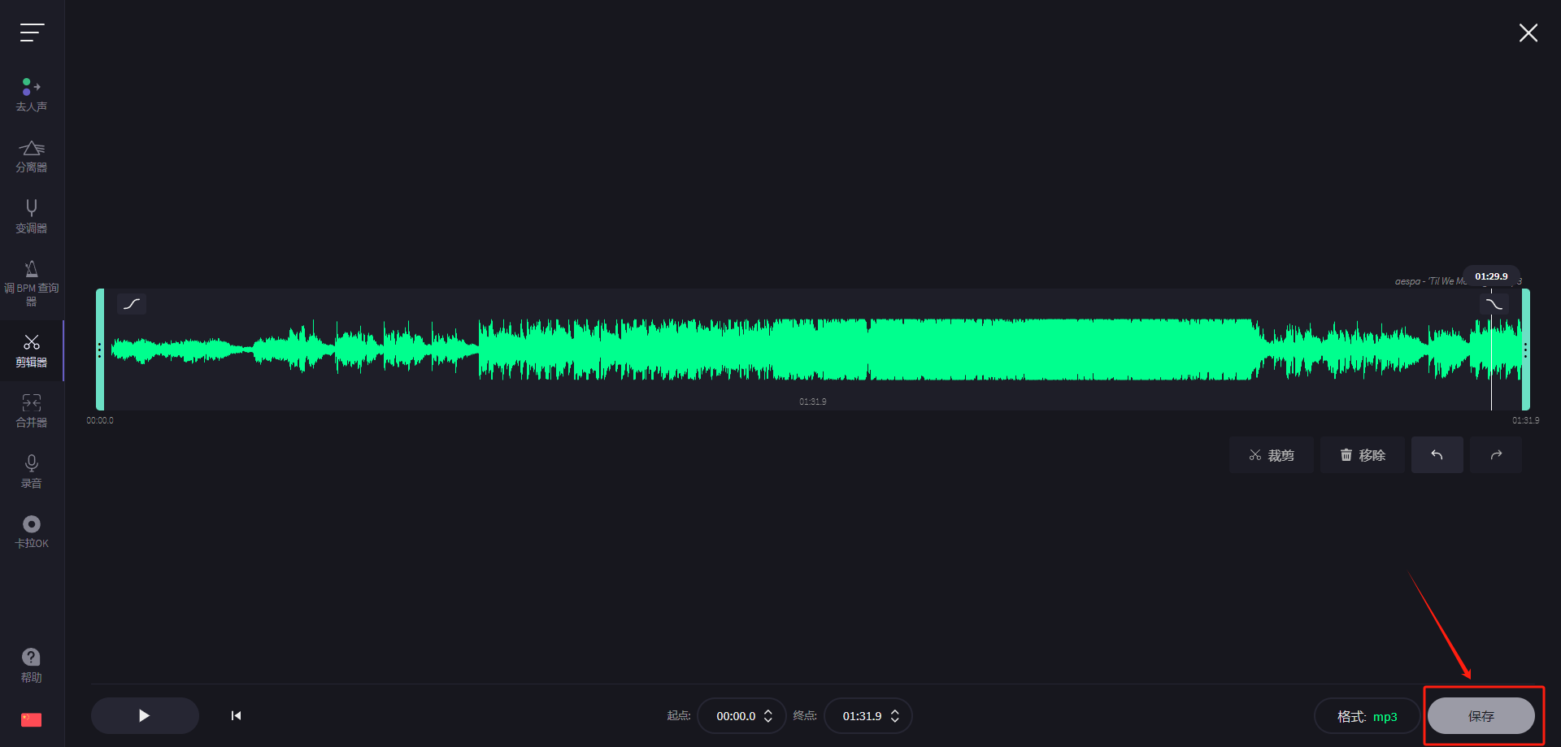The image size is (1561, 747).
Task: Save the edited audio (保存)
Action: click(1481, 716)
